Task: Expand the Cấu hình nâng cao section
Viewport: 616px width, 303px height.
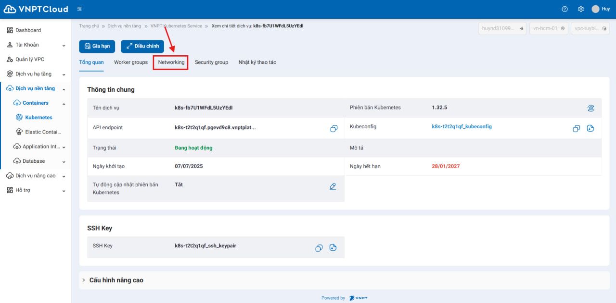Action: (x=116, y=280)
